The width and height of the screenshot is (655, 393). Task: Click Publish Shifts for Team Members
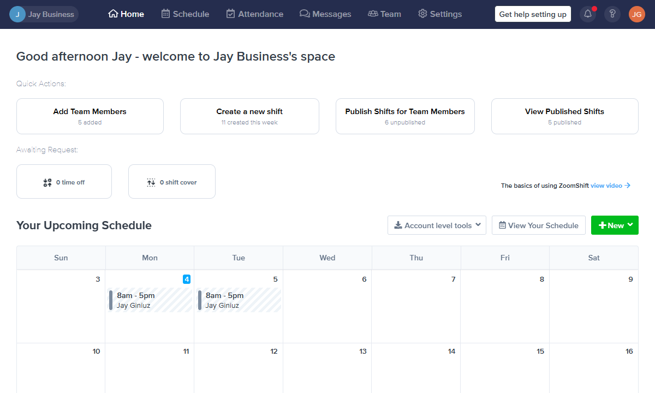[x=405, y=116]
